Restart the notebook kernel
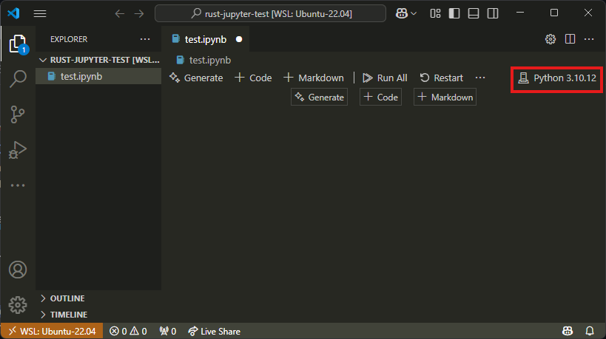This screenshot has width=606, height=339. (441, 78)
